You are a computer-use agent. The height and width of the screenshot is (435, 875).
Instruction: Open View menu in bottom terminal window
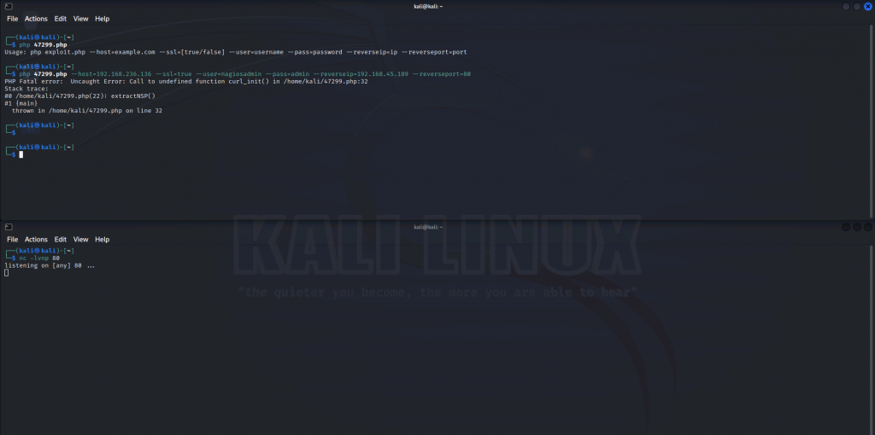81,239
